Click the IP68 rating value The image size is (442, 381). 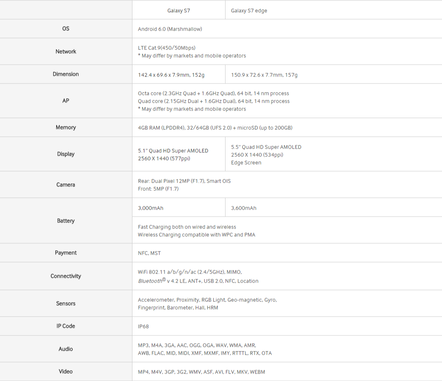[x=143, y=327]
